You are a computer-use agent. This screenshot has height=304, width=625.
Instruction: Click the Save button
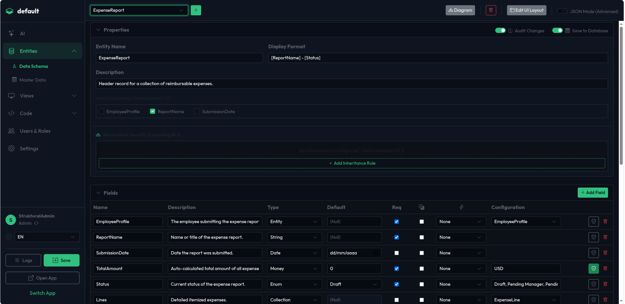click(x=61, y=260)
